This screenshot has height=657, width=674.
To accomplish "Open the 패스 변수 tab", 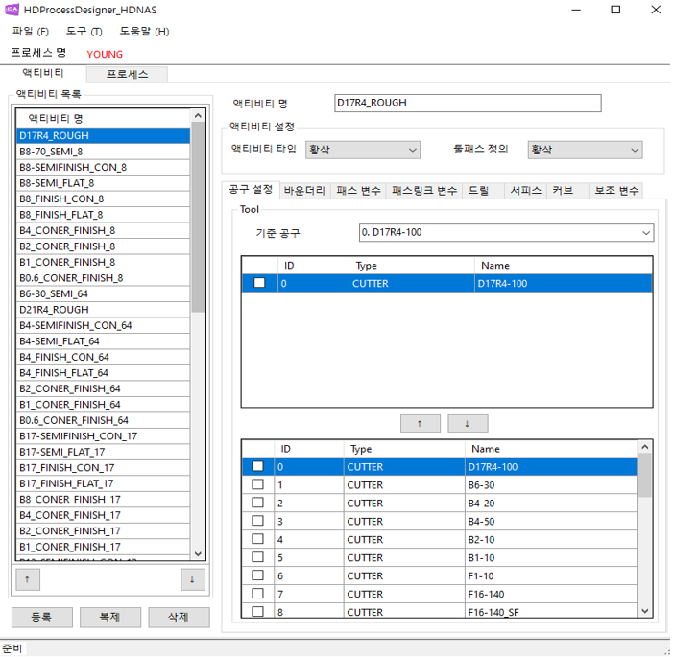I will 358,190.
